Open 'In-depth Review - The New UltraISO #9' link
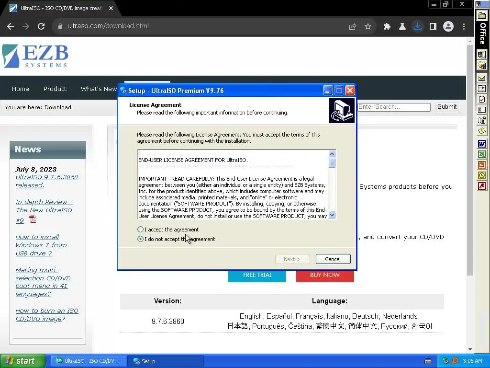The image size is (490, 368). (44, 211)
